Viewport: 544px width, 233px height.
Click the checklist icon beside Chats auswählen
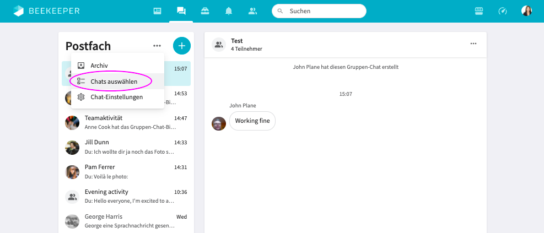(x=81, y=82)
